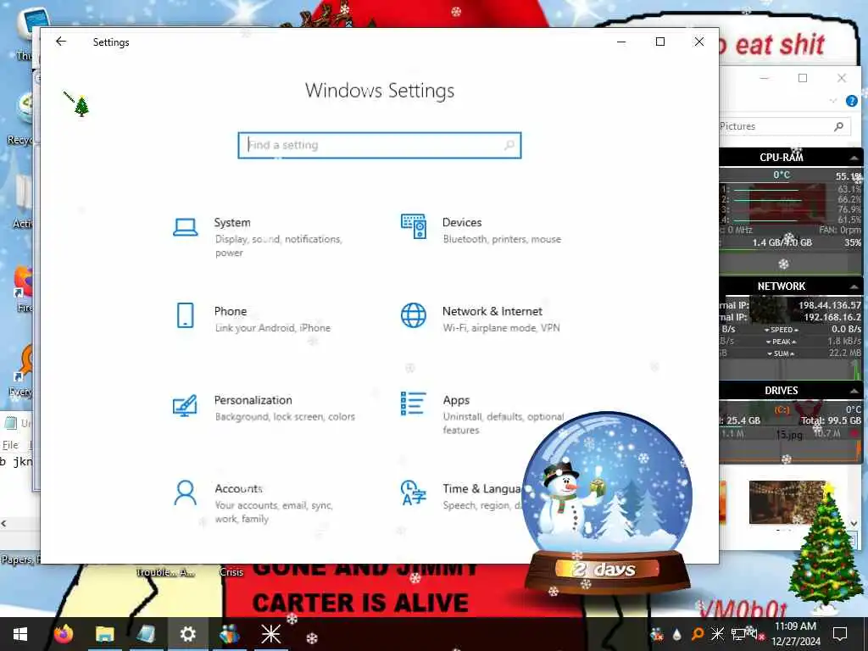Open the SPEED dropdown in NETWORK gadget
The width and height of the screenshot is (868, 651).
click(781, 330)
